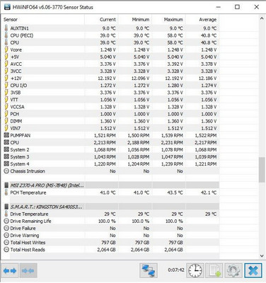
Task: Click the scrollbar down arrow
Action: click(262, 255)
